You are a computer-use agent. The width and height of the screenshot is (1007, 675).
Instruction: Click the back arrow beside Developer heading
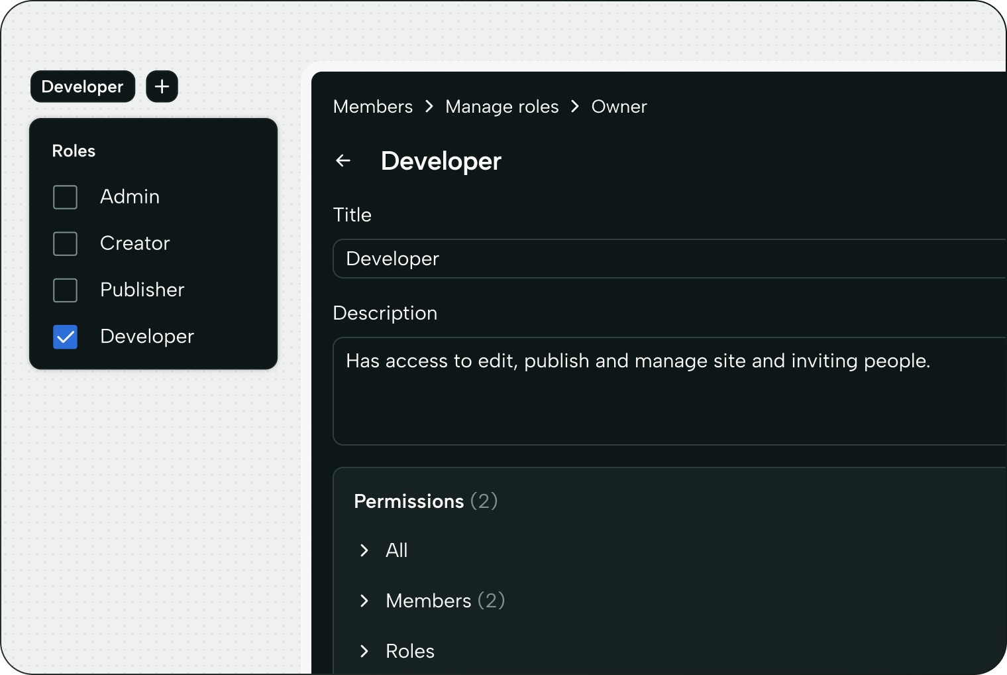pos(343,160)
